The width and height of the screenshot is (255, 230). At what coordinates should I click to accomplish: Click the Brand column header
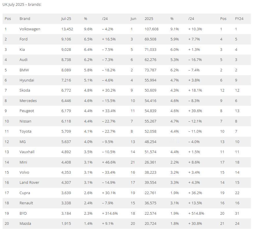(25, 18)
